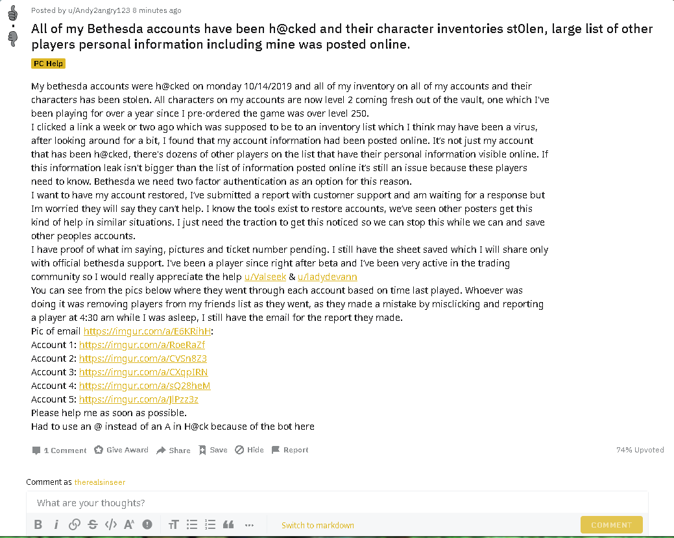Image resolution: width=674 pixels, height=538 pixels.
Task: Apply superscript formatting
Action: pyautogui.click(x=129, y=524)
